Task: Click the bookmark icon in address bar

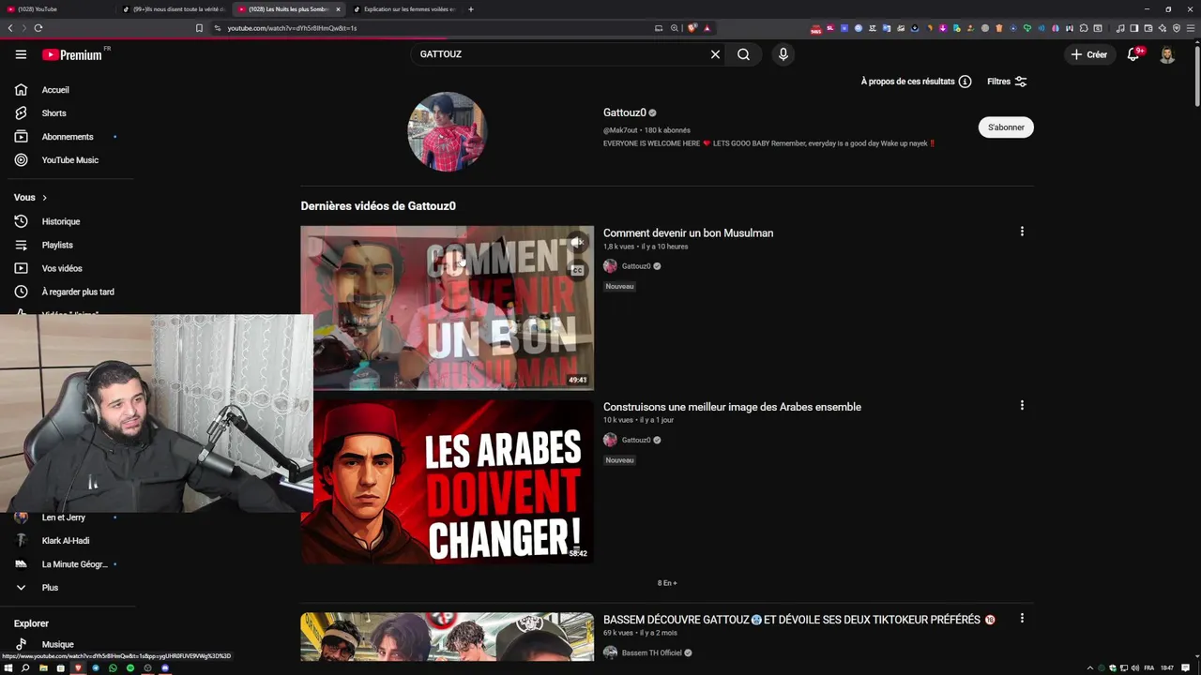Action: coord(199,28)
